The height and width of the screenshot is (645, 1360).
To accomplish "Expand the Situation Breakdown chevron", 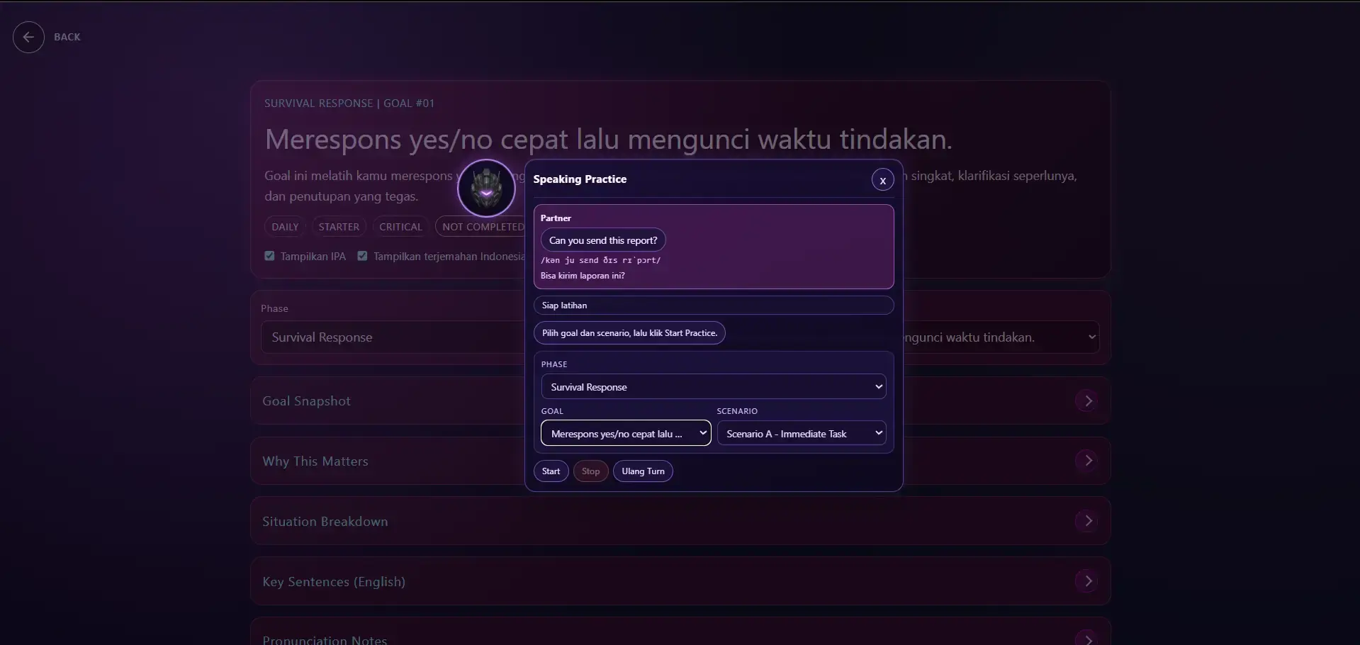I will [x=1088, y=521].
